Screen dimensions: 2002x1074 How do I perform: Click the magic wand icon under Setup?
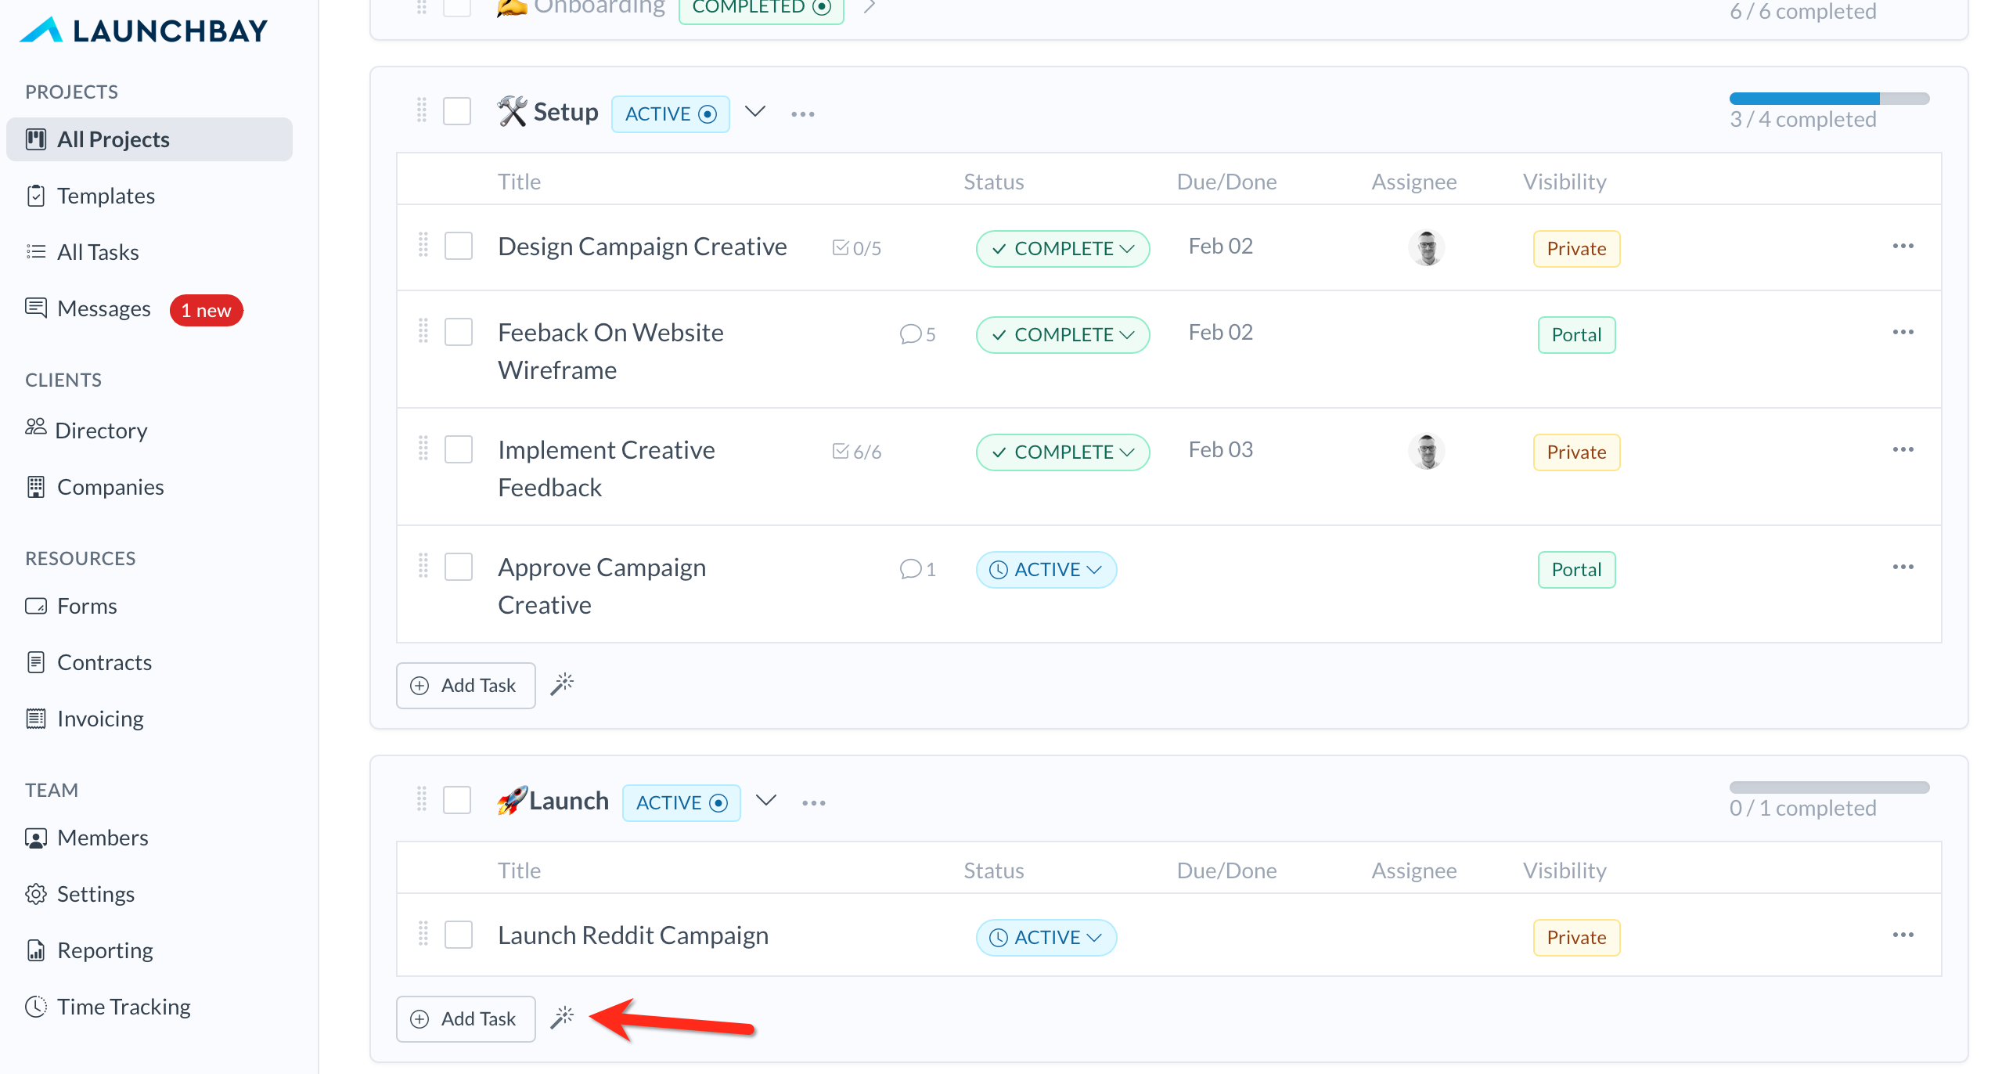pyautogui.click(x=562, y=683)
